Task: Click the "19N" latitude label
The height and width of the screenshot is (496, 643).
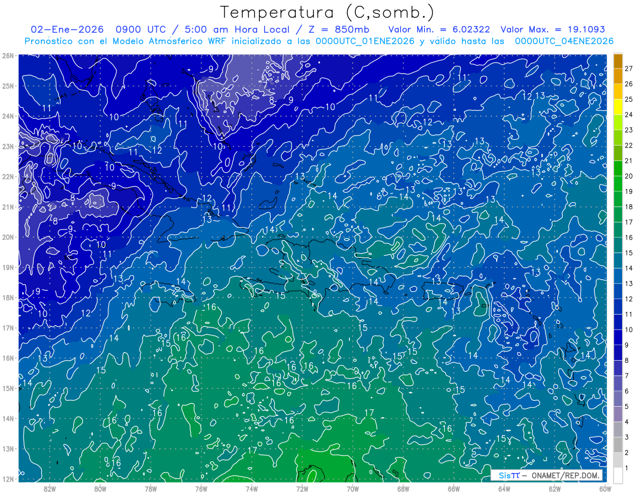Action: [8, 267]
